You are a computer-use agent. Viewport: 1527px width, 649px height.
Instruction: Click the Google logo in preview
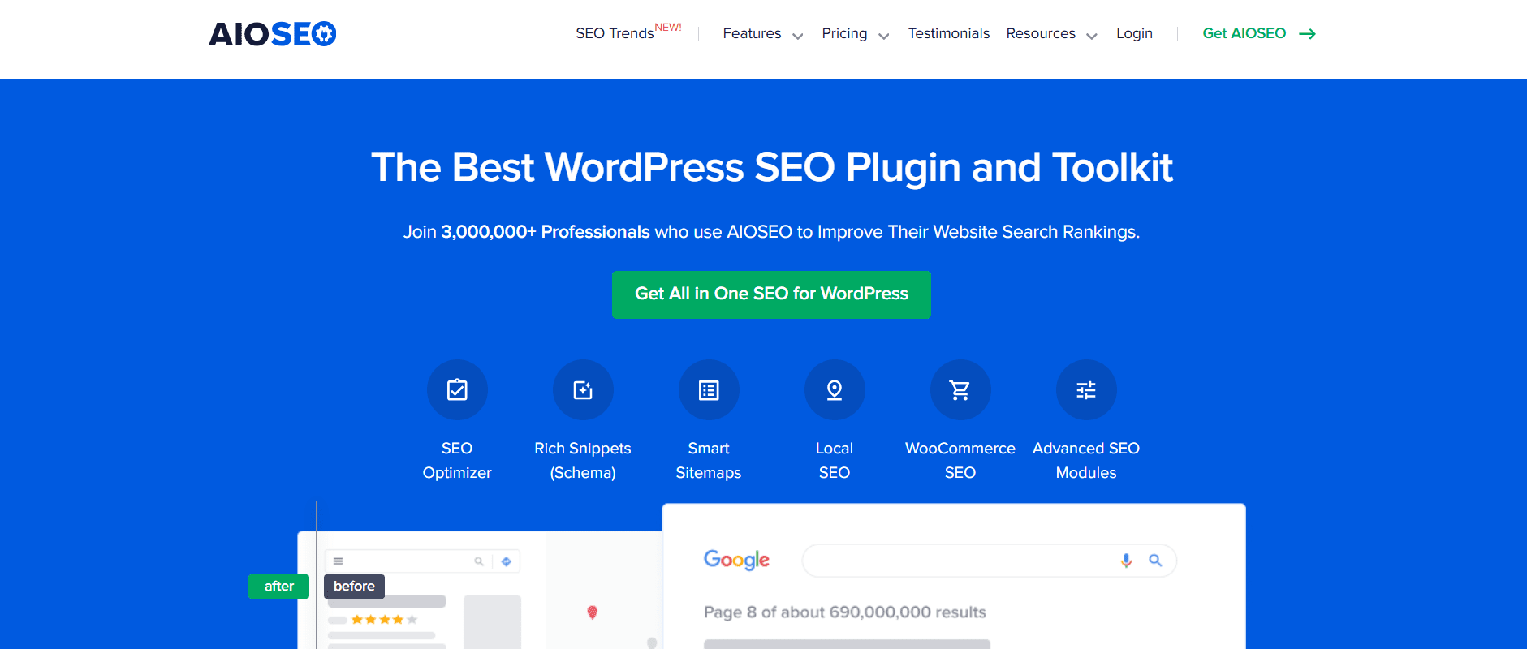pos(736,560)
